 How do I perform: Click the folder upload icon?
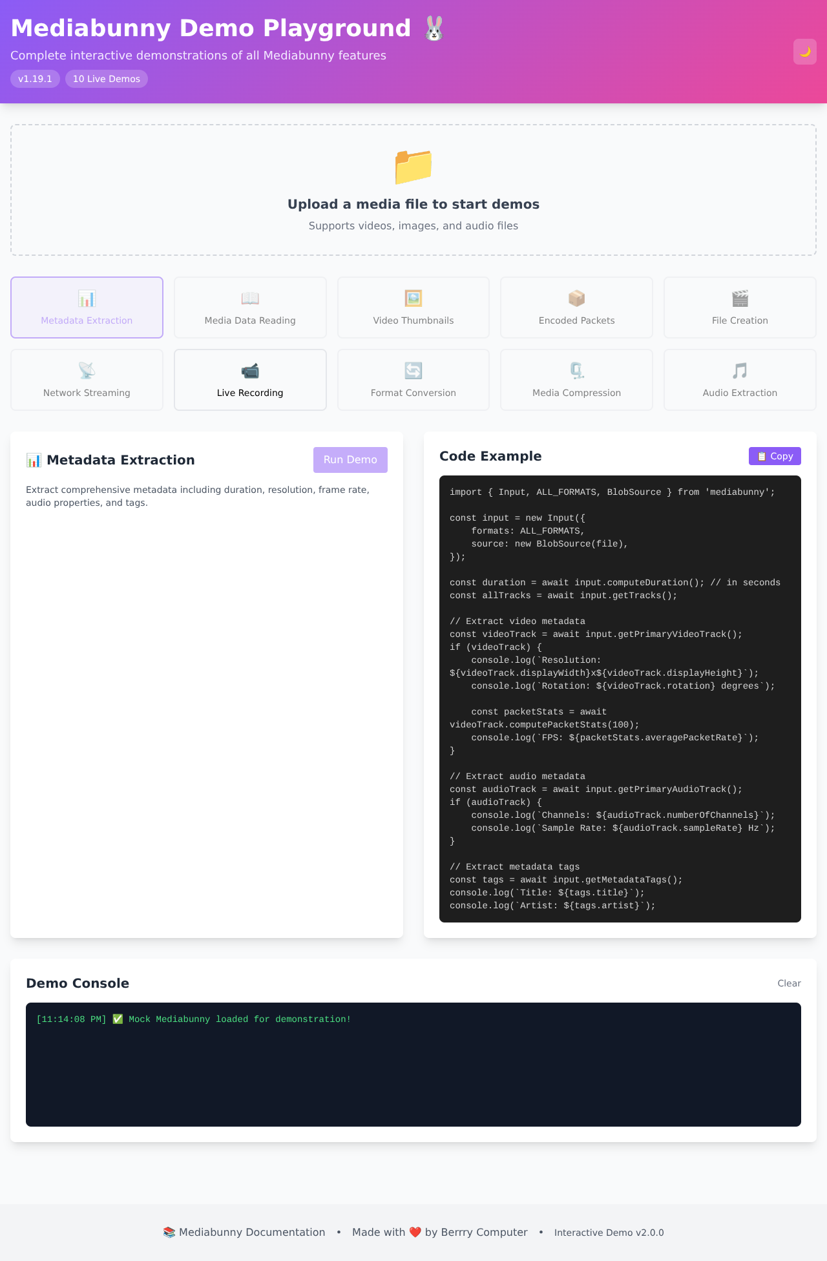click(413, 167)
